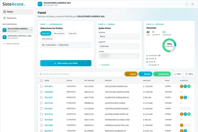Screen dimensions: 198x132
Task: Sort by the FECHA column header
Action: pos(69,81)
